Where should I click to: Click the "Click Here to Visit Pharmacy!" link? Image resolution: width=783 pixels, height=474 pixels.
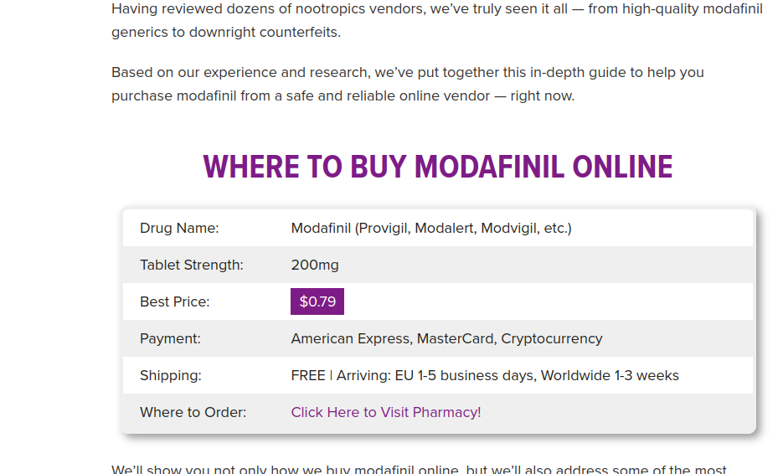(x=385, y=412)
